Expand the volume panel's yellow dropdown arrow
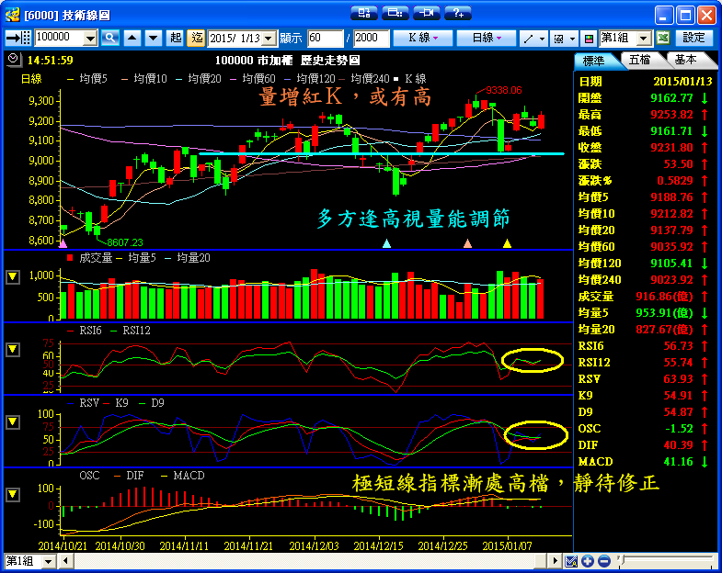This screenshot has width=722, height=573. [13, 276]
